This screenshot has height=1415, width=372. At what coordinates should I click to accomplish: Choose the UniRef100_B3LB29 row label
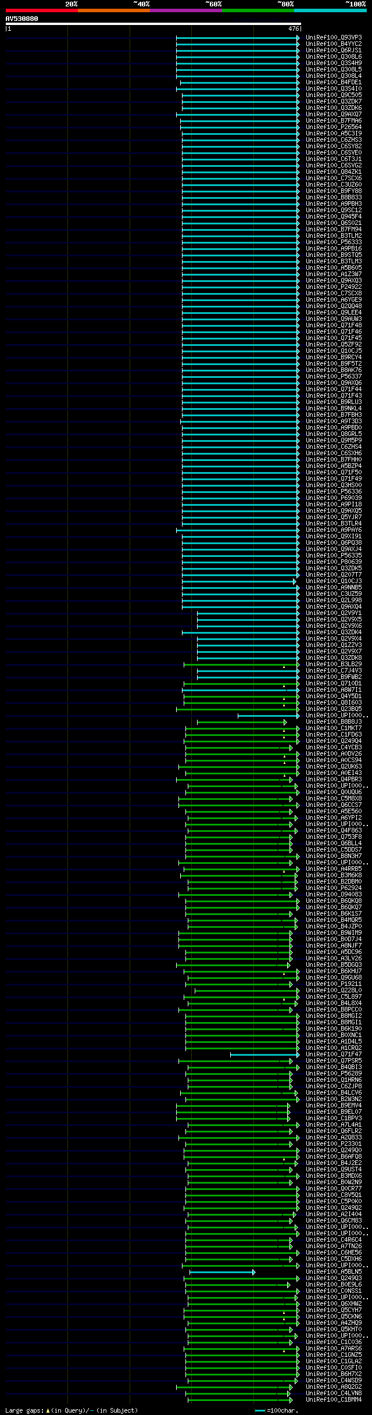[x=334, y=664]
